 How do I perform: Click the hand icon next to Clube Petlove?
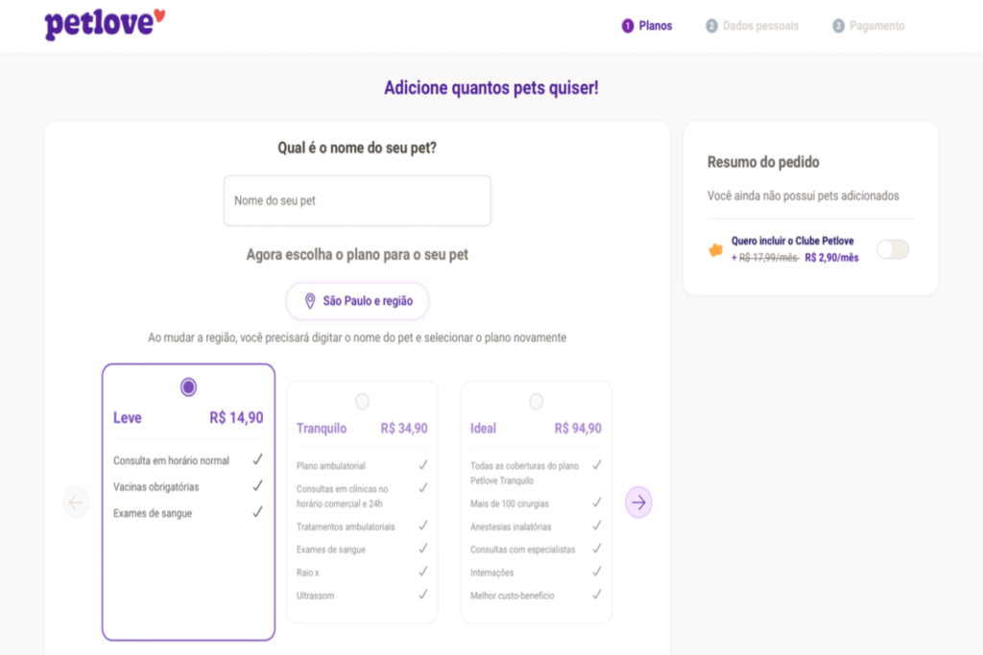coord(713,249)
